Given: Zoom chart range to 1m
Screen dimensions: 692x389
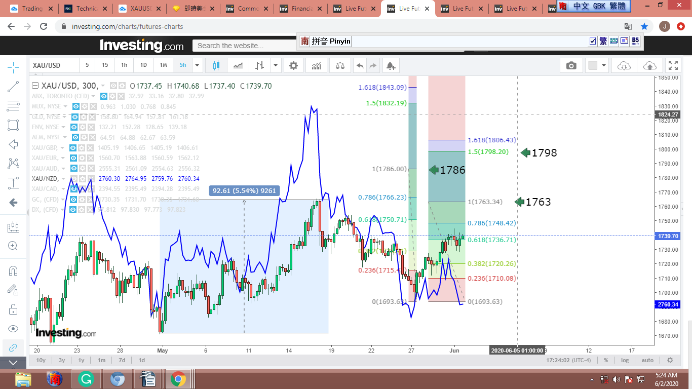Looking at the screenshot, I should (x=101, y=360).
